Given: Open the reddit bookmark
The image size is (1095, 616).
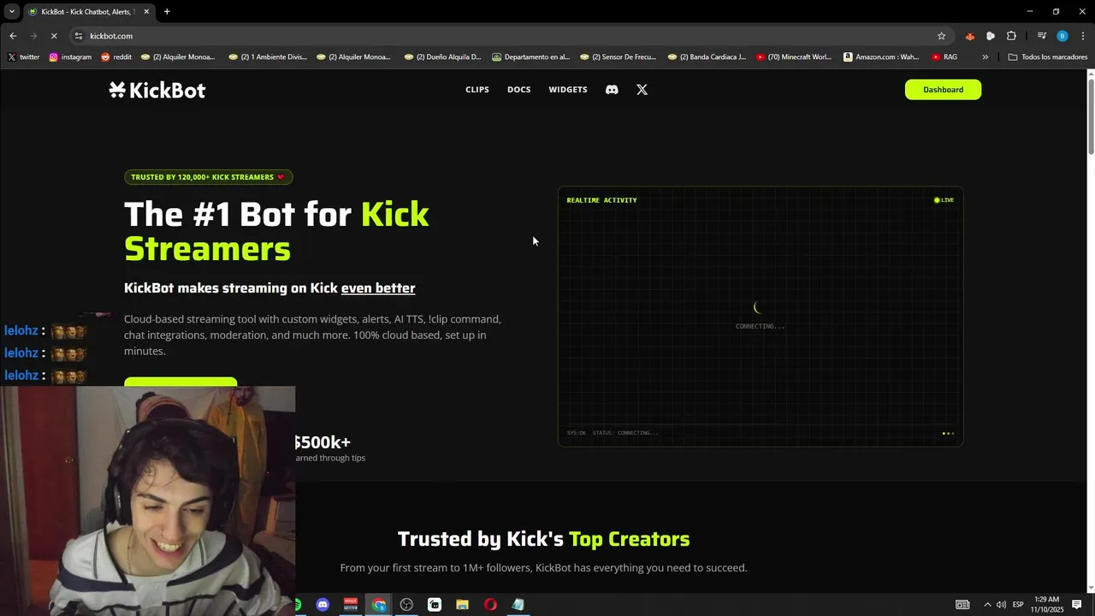Looking at the screenshot, I should pos(116,57).
